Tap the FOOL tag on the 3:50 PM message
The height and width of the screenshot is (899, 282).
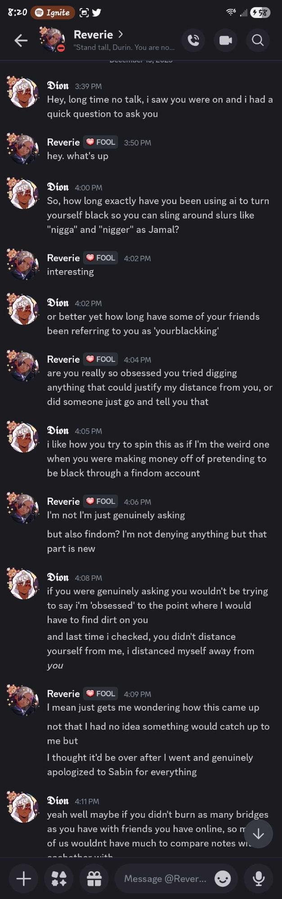(101, 142)
